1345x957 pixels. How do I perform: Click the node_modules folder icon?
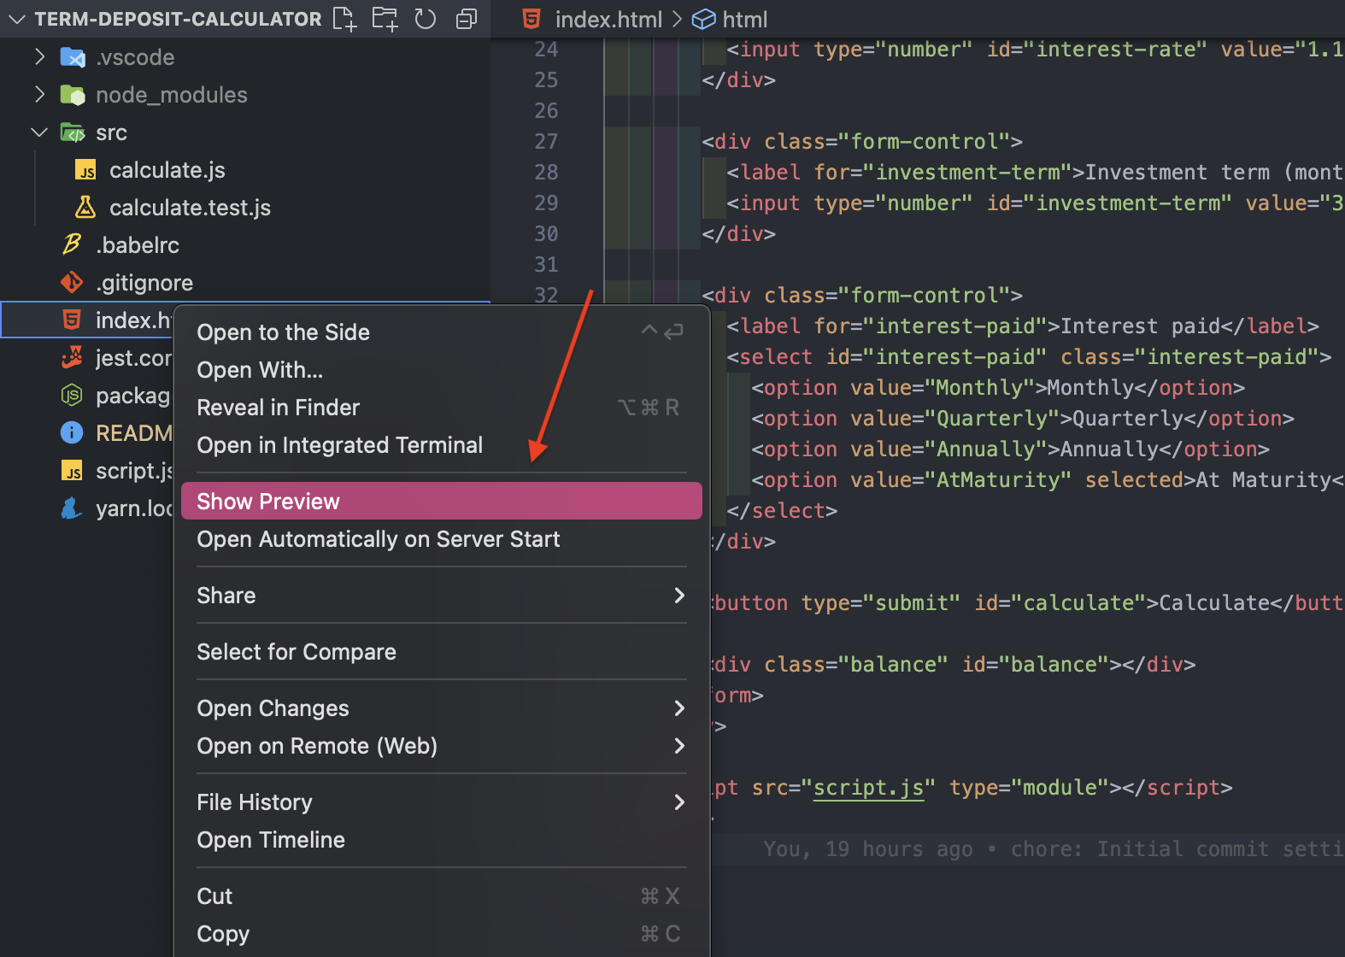pos(73,95)
